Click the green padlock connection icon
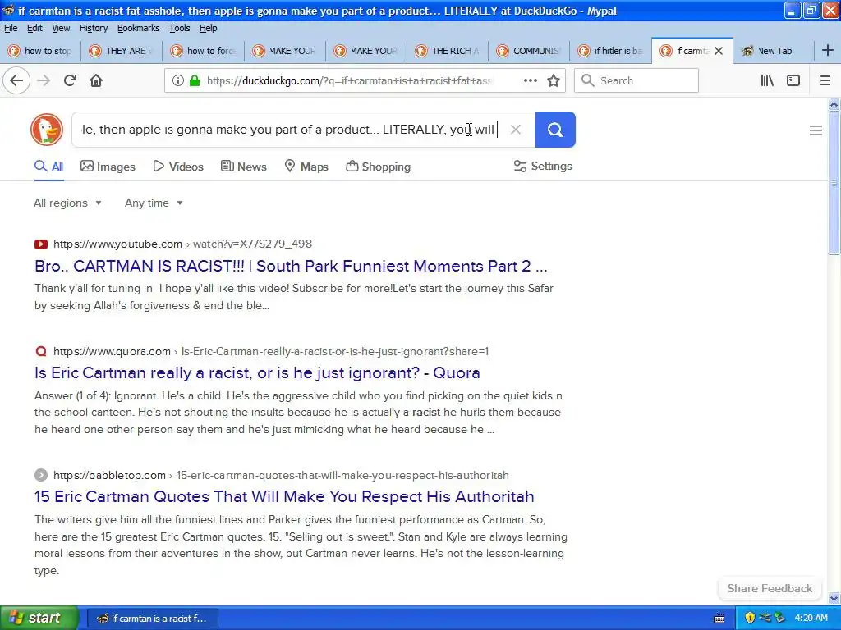Screen dimensions: 841x630 click(195, 81)
